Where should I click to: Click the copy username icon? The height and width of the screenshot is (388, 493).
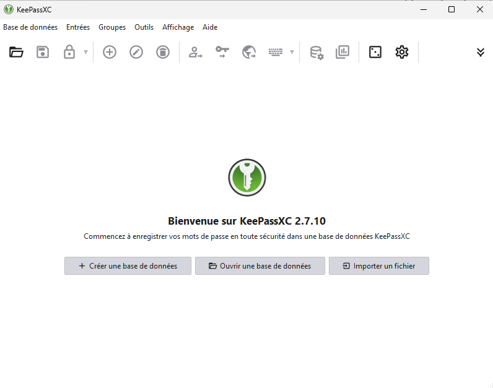(195, 52)
